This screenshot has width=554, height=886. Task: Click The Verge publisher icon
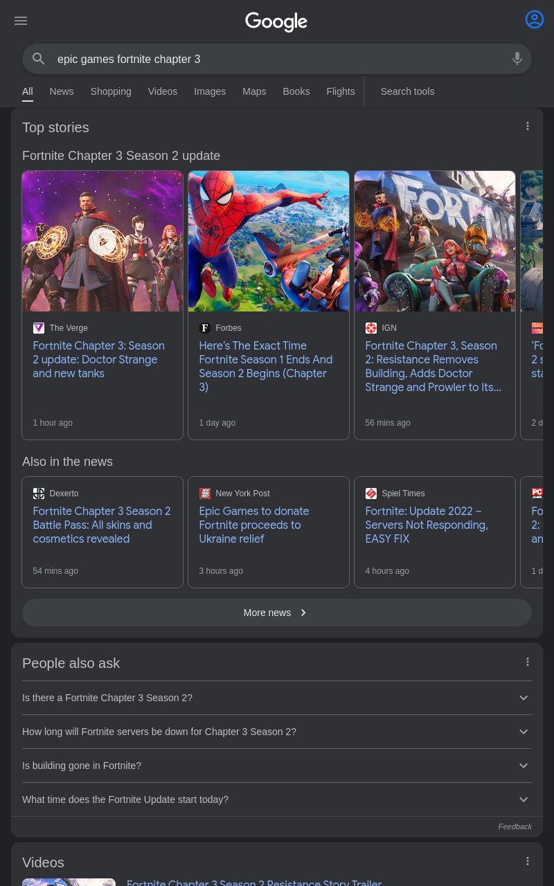39,328
